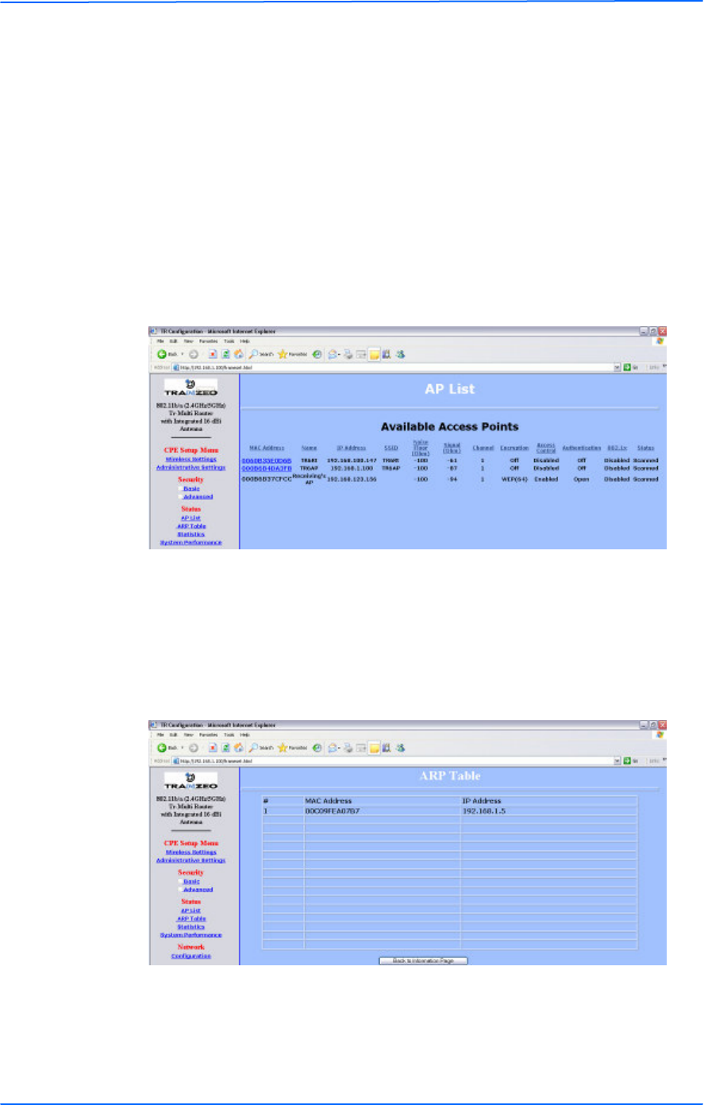
Task: Open address bar dropdown in AP List window
Action: [x=617, y=368]
